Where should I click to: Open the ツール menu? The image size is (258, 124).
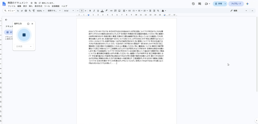click(x=47, y=6)
